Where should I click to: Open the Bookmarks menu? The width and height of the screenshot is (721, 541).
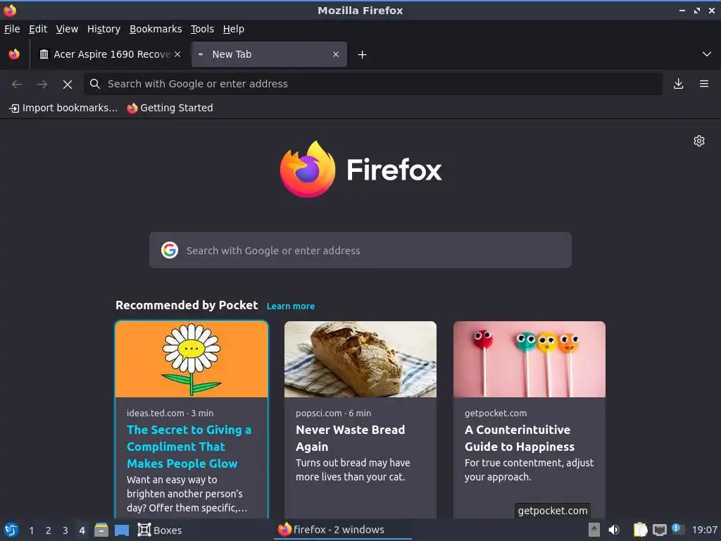pos(156,29)
